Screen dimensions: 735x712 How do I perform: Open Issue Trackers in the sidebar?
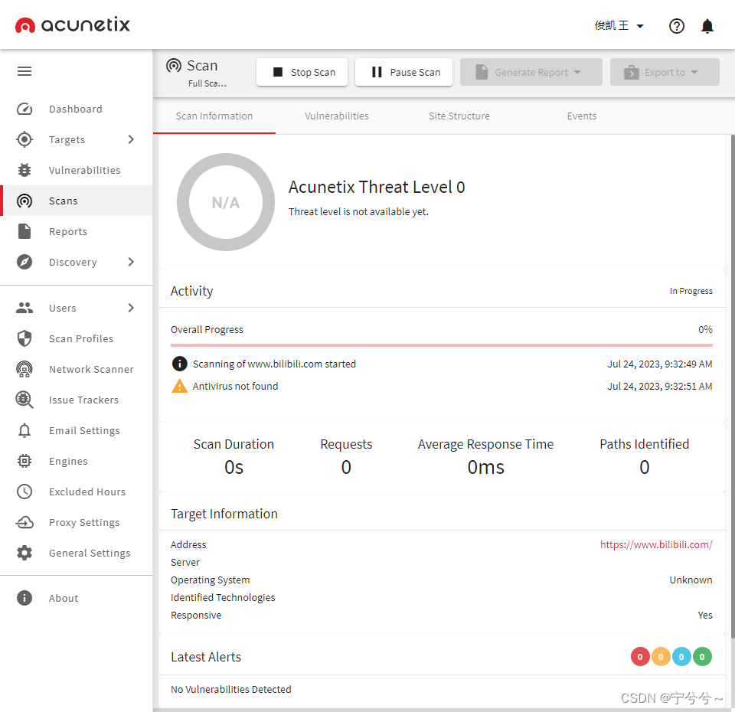[x=76, y=400]
